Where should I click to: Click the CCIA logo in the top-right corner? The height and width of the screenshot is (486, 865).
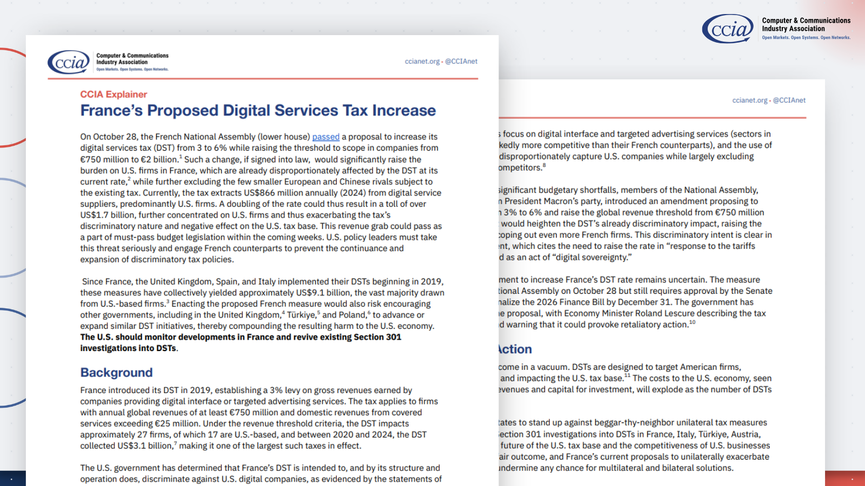(x=728, y=29)
